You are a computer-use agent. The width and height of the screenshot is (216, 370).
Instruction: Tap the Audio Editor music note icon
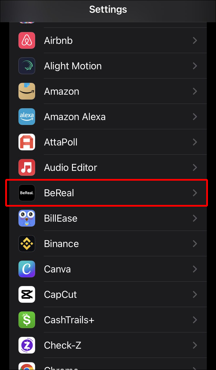point(27,167)
